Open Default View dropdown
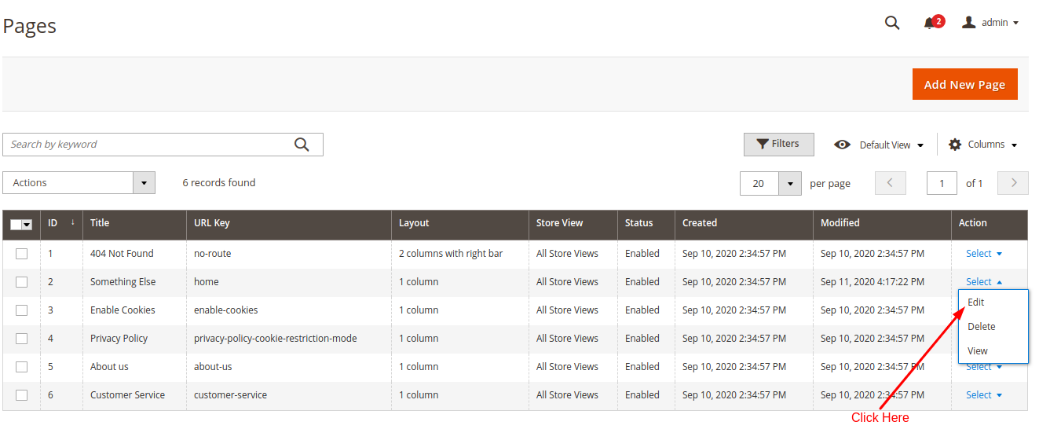1039x429 pixels. [892, 145]
